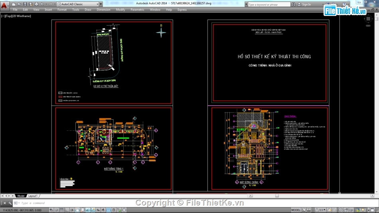Toggle Quick Properties in status bar
379x213 pixels.
click(x=114, y=210)
